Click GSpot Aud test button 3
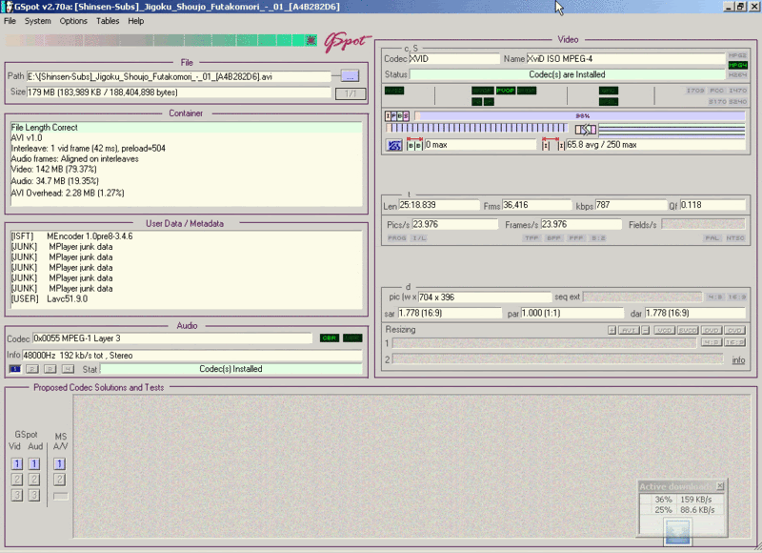The image size is (762, 553). (x=34, y=495)
